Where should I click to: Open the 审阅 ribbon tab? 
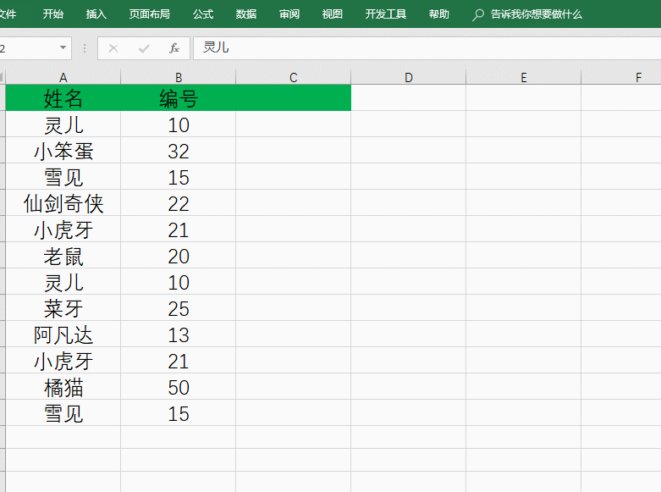click(x=289, y=14)
